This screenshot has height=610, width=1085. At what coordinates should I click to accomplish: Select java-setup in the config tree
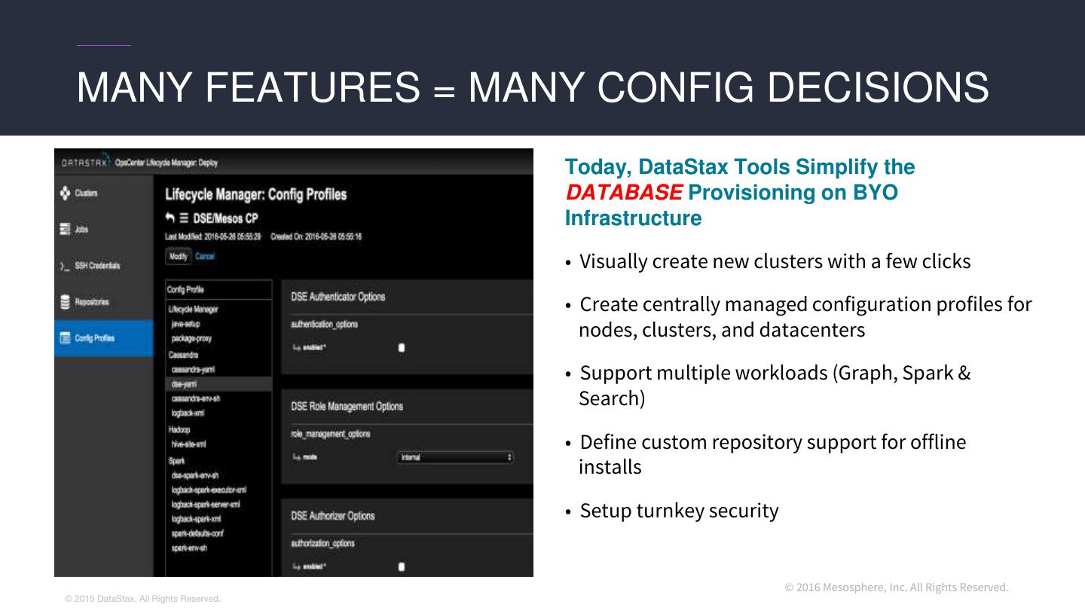pyautogui.click(x=186, y=324)
